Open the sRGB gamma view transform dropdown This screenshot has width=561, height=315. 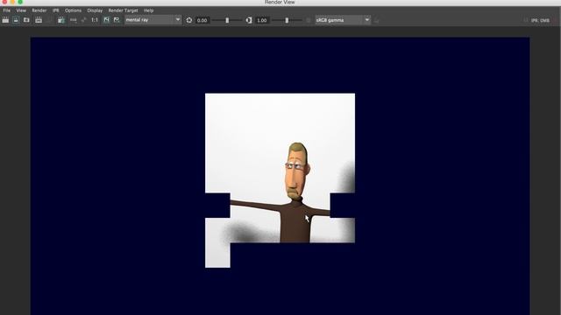pyautogui.click(x=343, y=20)
